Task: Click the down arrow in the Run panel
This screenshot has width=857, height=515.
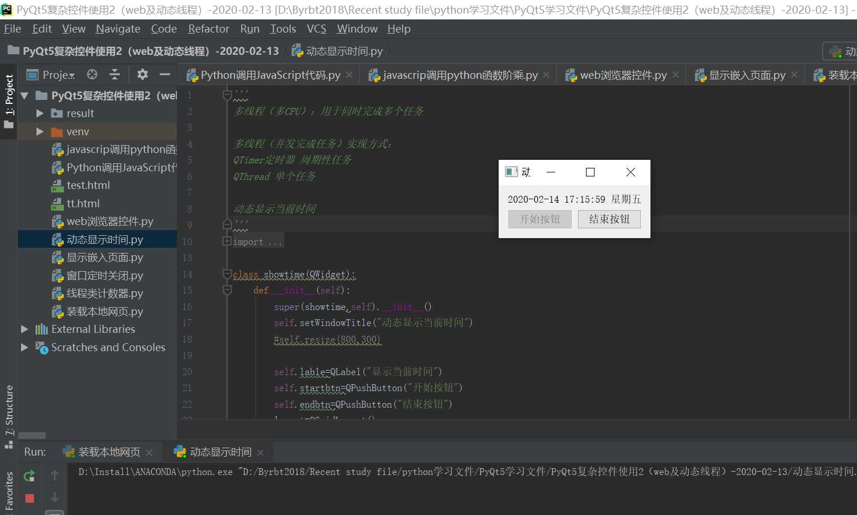Action: click(x=55, y=497)
